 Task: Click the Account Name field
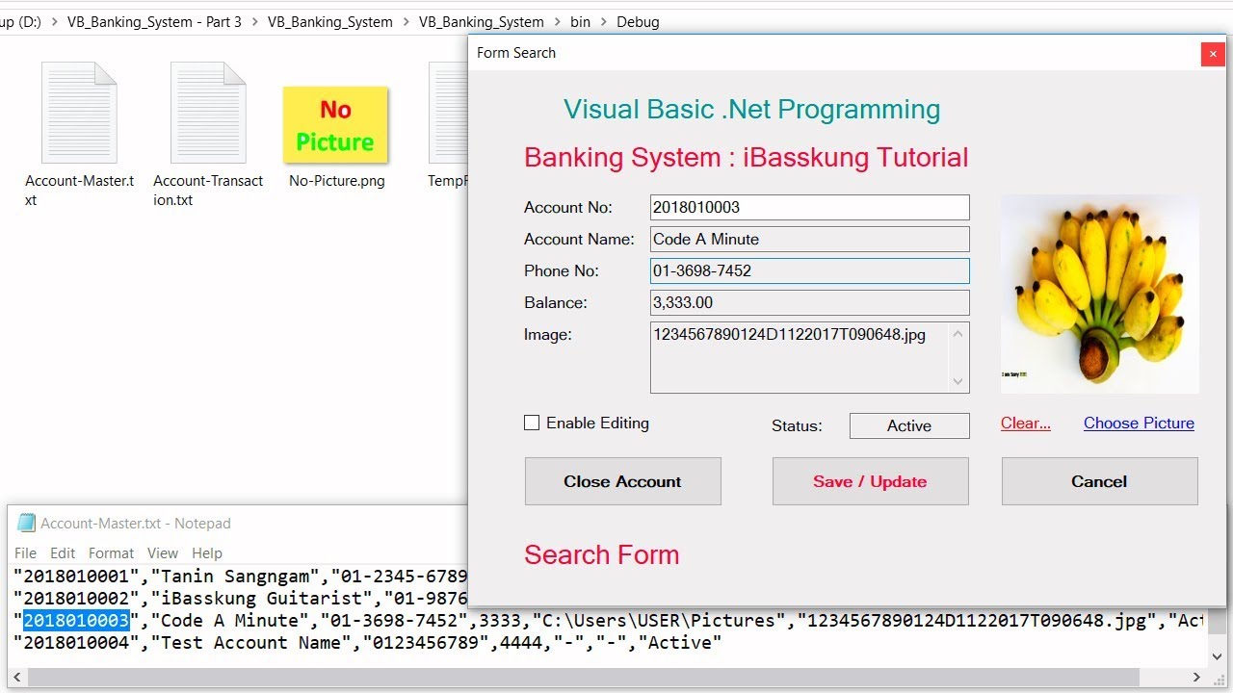pyautogui.click(x=810, y=239)
